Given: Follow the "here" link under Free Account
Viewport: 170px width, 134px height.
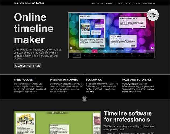Looking at the screenshot, I should [34, 92].
